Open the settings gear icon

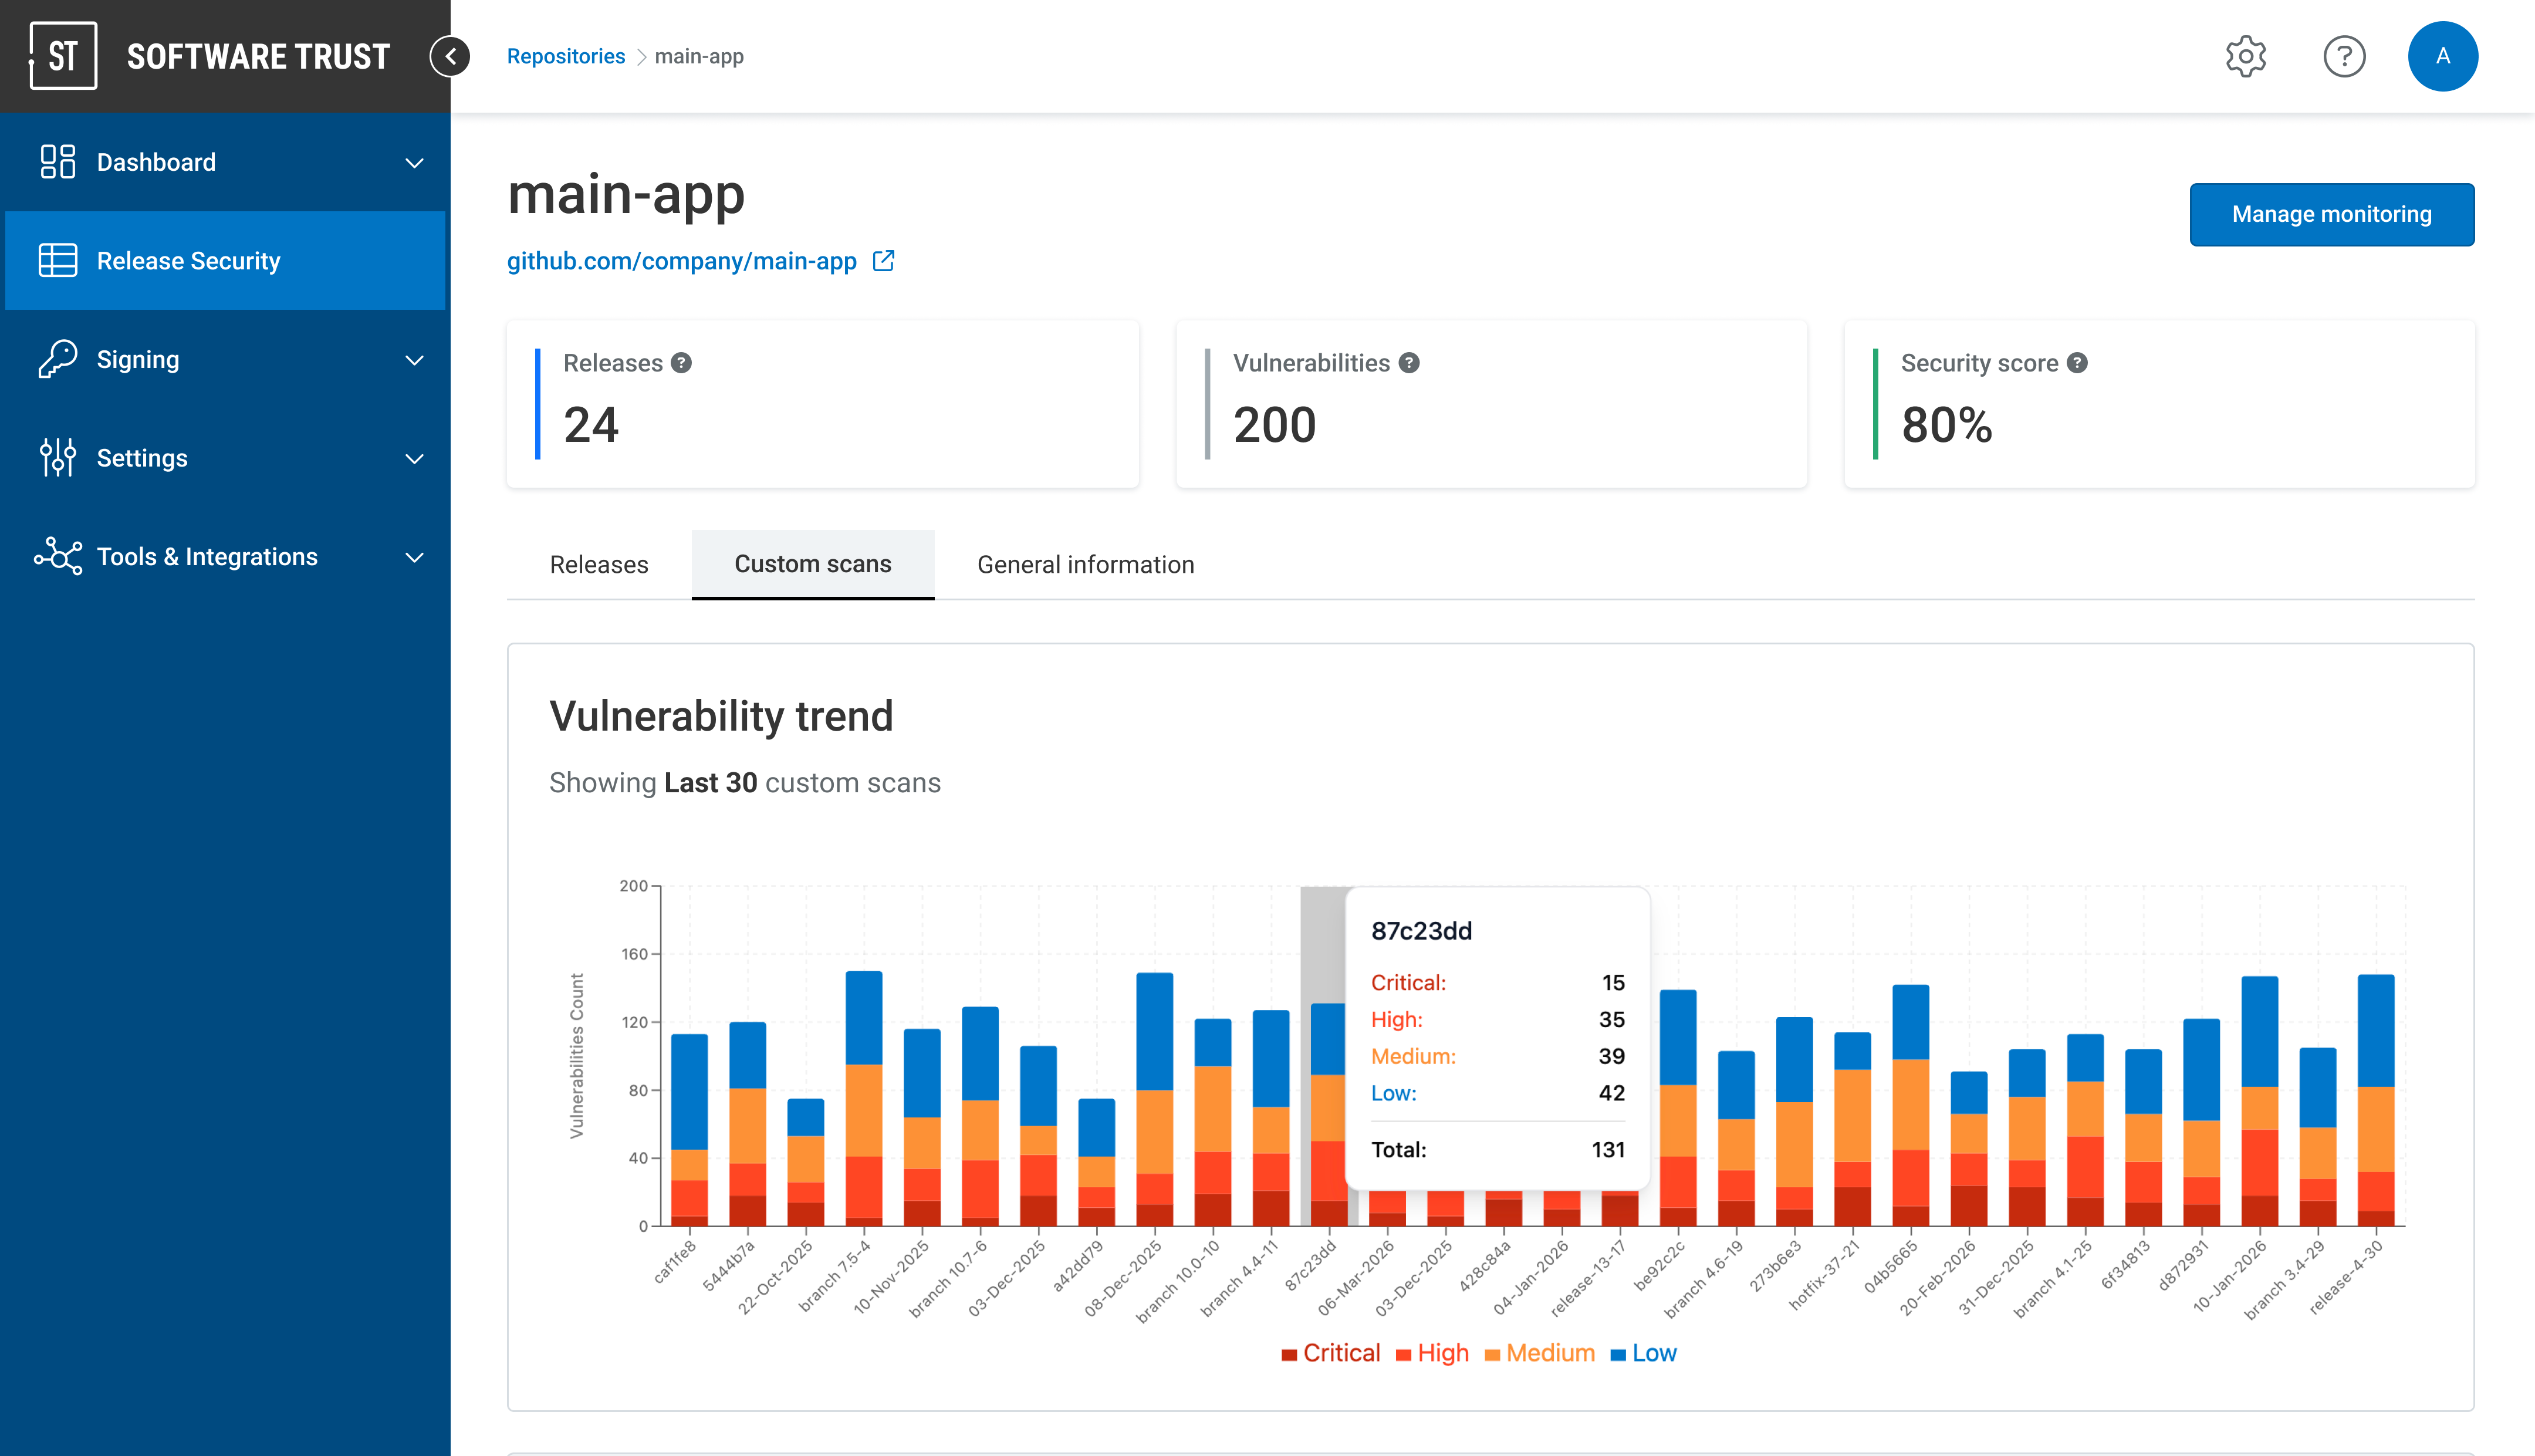[2245, 56]
